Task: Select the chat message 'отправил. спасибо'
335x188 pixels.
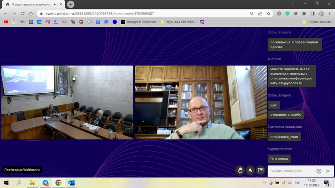Action: coord(286,114)
